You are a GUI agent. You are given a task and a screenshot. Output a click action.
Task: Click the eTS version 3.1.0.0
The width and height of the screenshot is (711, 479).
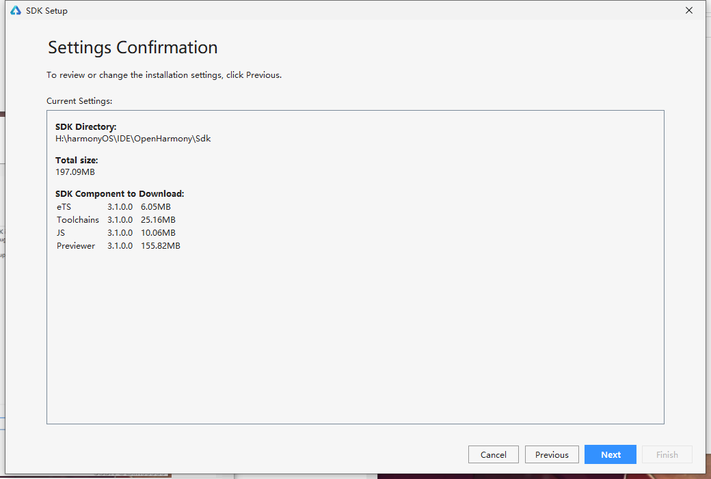tap(120, 207)
